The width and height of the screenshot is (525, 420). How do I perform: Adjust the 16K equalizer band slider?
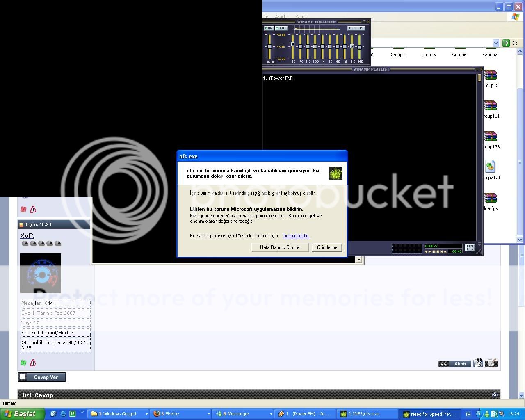click(x=360, y=47)
